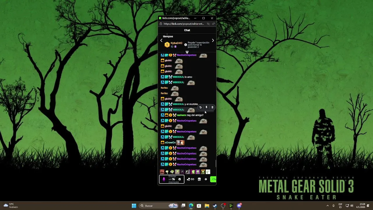Viewport: 373px width, 210px height.
Task: Click the Chat header title
Action: tap(187, 30)
